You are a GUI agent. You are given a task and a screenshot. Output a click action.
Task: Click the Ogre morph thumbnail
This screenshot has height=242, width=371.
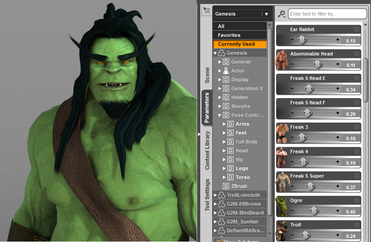tap(281, 206)
